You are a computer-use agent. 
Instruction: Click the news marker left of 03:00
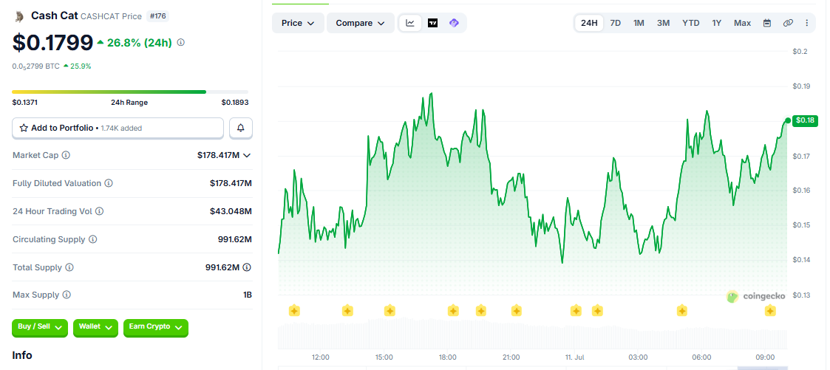pos(597,311)
